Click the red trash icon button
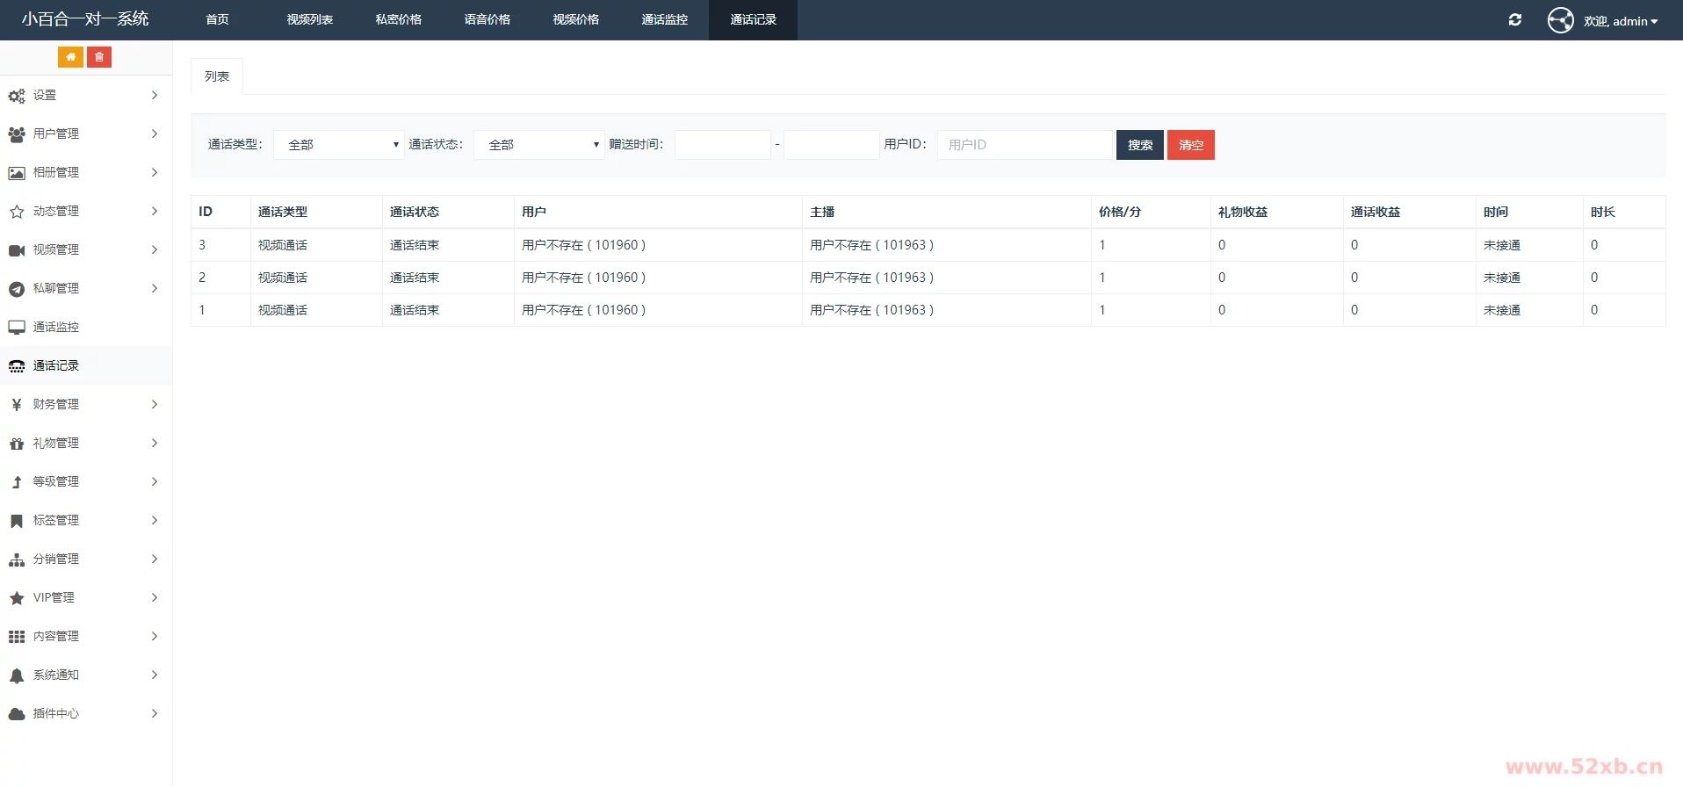This screenshot has height=787, width=1683. 99,57
